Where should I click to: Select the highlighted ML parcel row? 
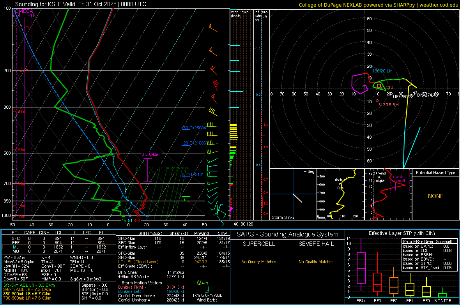pyautogui.click(x=59, y=247)
